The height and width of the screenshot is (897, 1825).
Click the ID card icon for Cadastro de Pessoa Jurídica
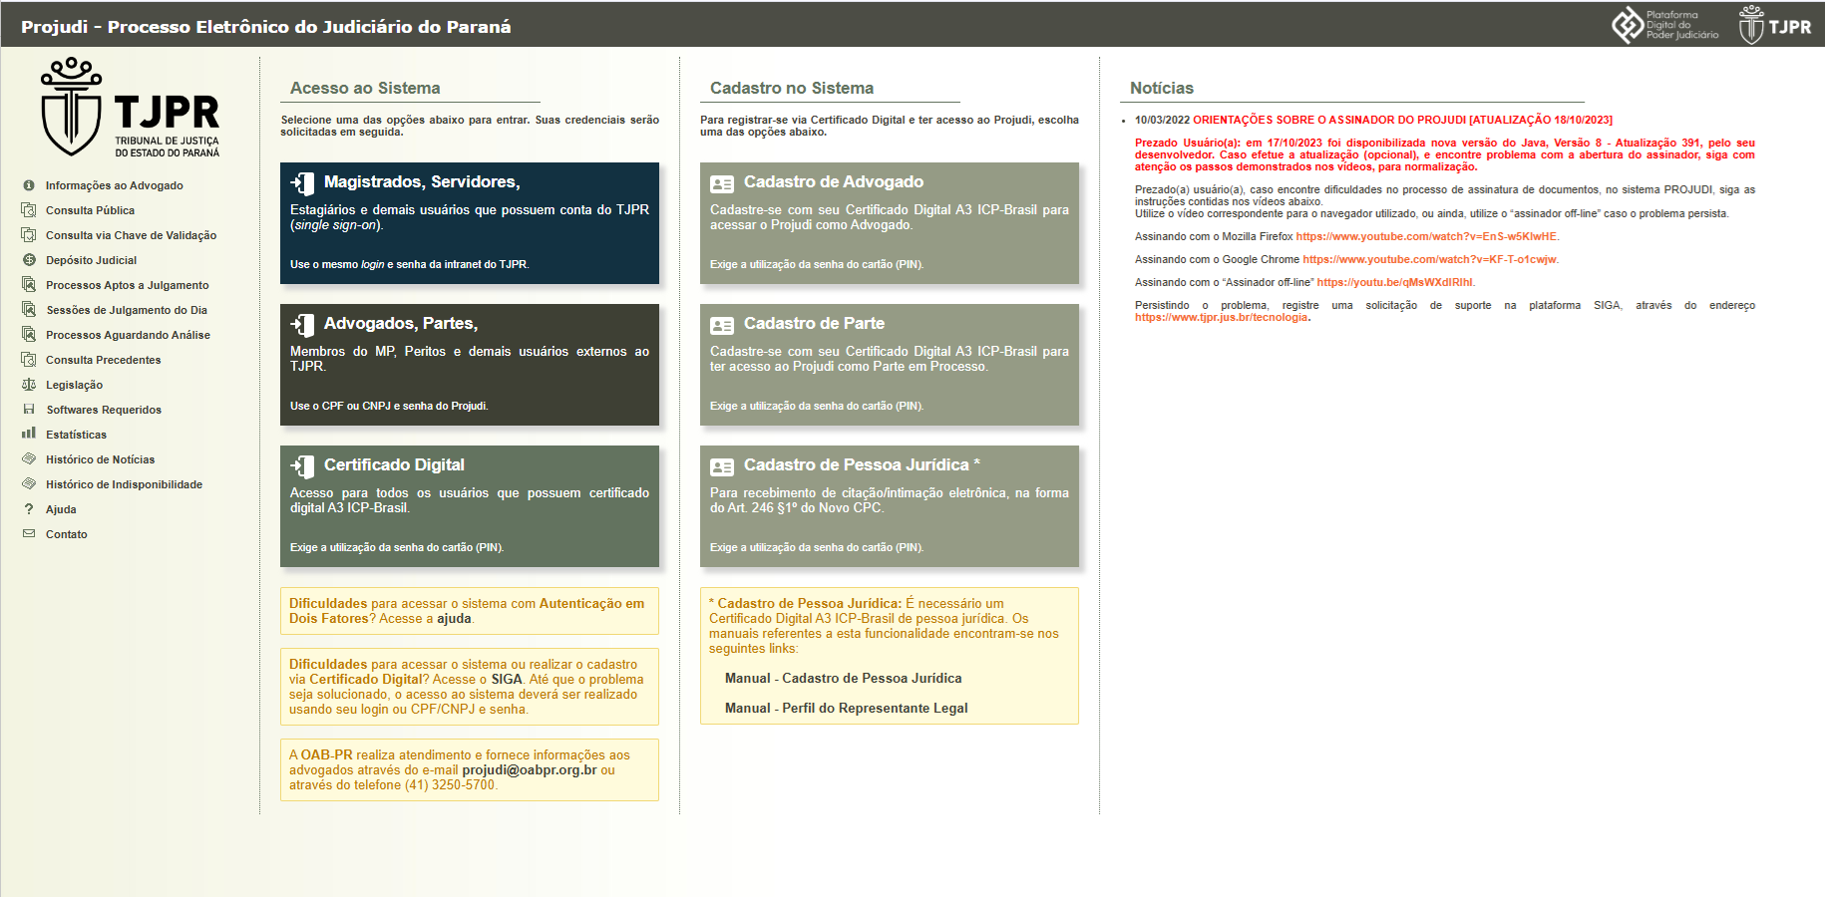tap(722, 466)
